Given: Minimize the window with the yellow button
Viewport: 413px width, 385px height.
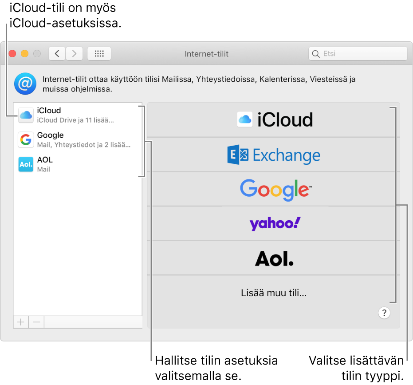Looking at the screenshot, I should click(x=25, y=54).
